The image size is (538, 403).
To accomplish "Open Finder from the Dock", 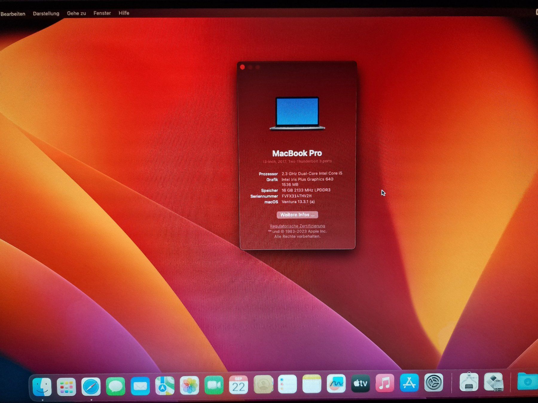I will click(42, 387).
